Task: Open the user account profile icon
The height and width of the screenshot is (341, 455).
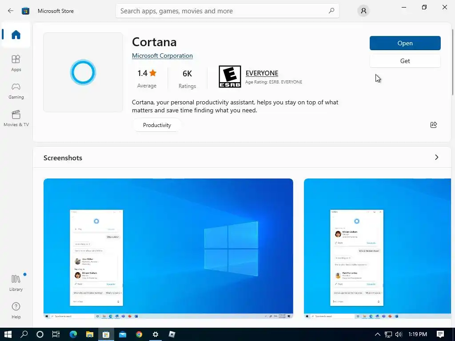Action: coord(363,11)
